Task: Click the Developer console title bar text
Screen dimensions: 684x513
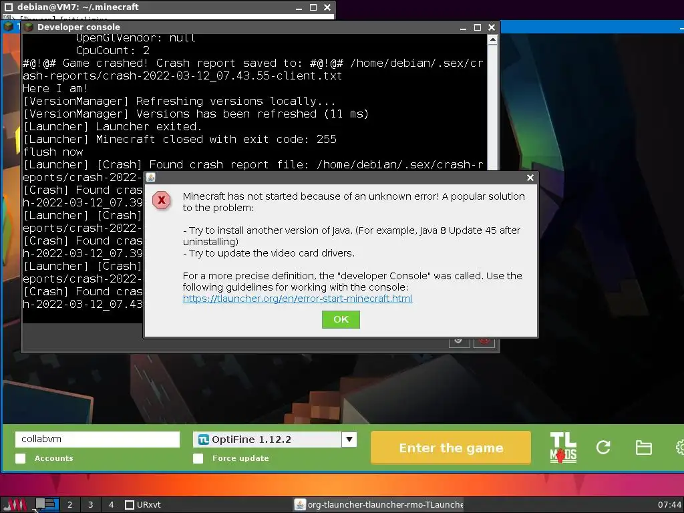Action: [x=79, y=27]
